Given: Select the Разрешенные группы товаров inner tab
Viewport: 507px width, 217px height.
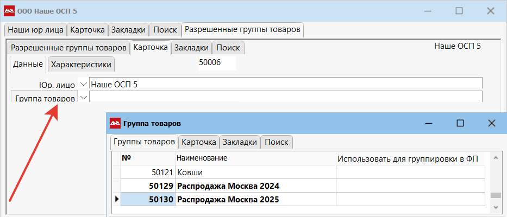Looking at the screenshot, I should 68,48.
